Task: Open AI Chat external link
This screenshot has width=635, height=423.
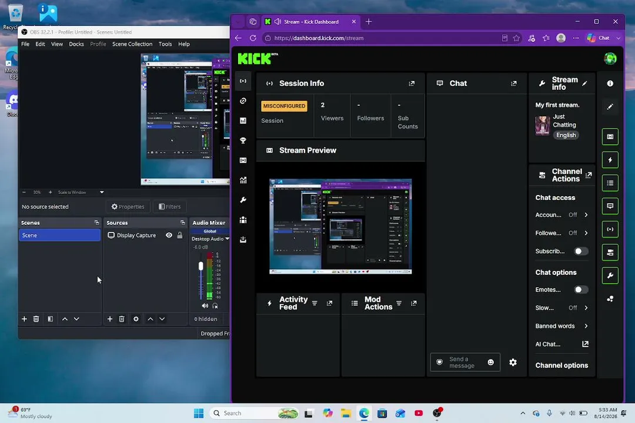Action: point(585,344)
